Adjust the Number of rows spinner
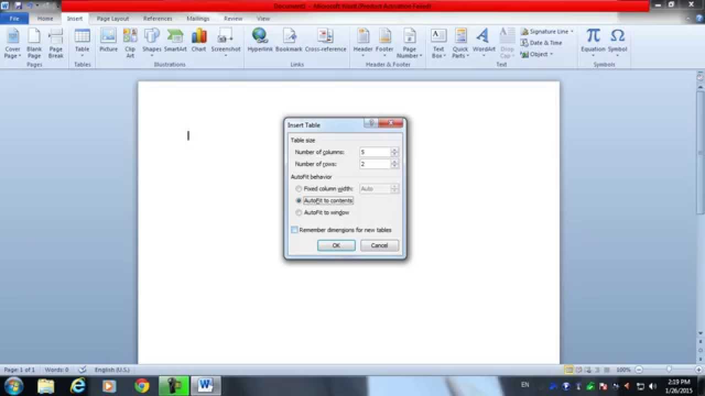This screenshot has width=705, height=396. (394, 164)
